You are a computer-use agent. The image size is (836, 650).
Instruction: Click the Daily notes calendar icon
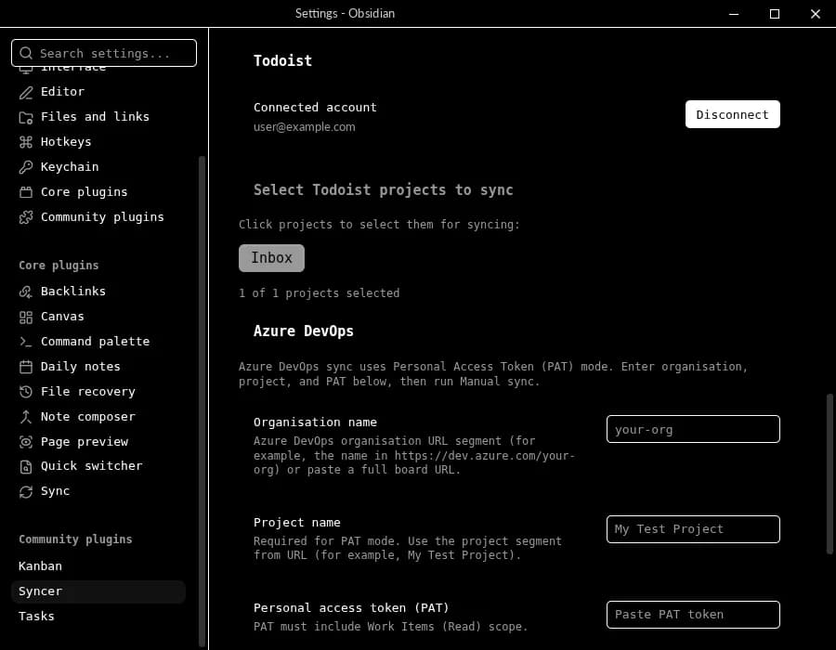pos(26,367)
